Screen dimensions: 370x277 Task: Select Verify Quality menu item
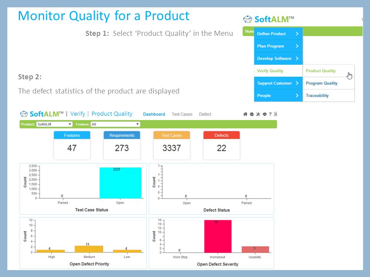[278, 71]
